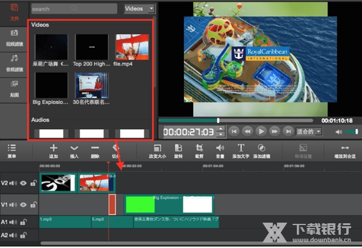Click 缩放到合适 zoom-to-fit icon

pos(345,148)
